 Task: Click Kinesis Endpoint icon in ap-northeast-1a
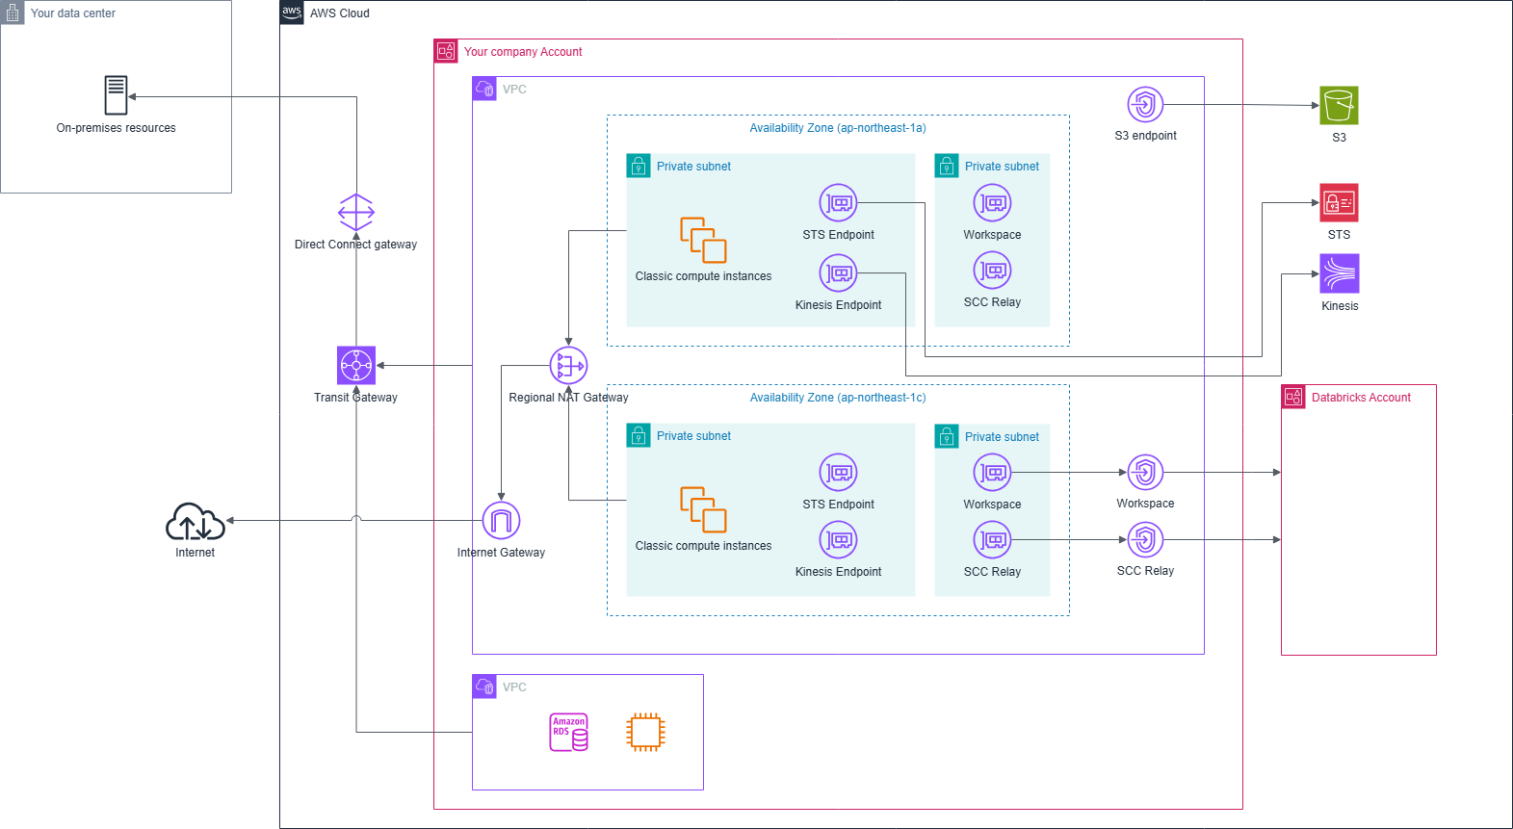pyautogui.click(x=838, y=273)
